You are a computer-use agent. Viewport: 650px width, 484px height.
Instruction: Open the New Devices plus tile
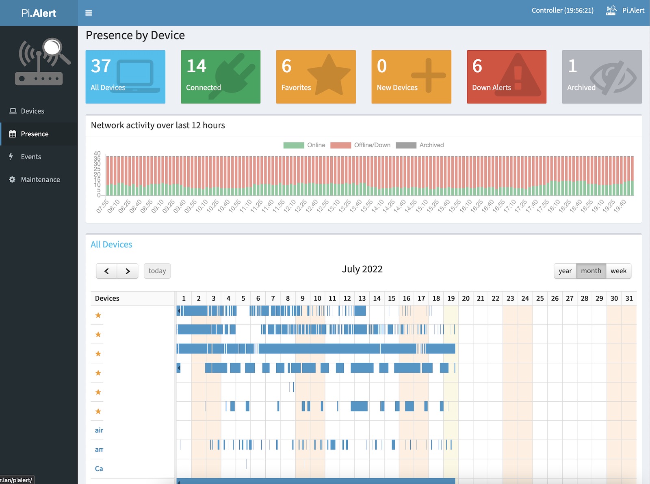pos(411,77)
